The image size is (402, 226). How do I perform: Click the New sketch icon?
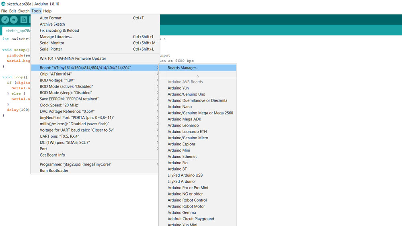(x=24, y=20)
